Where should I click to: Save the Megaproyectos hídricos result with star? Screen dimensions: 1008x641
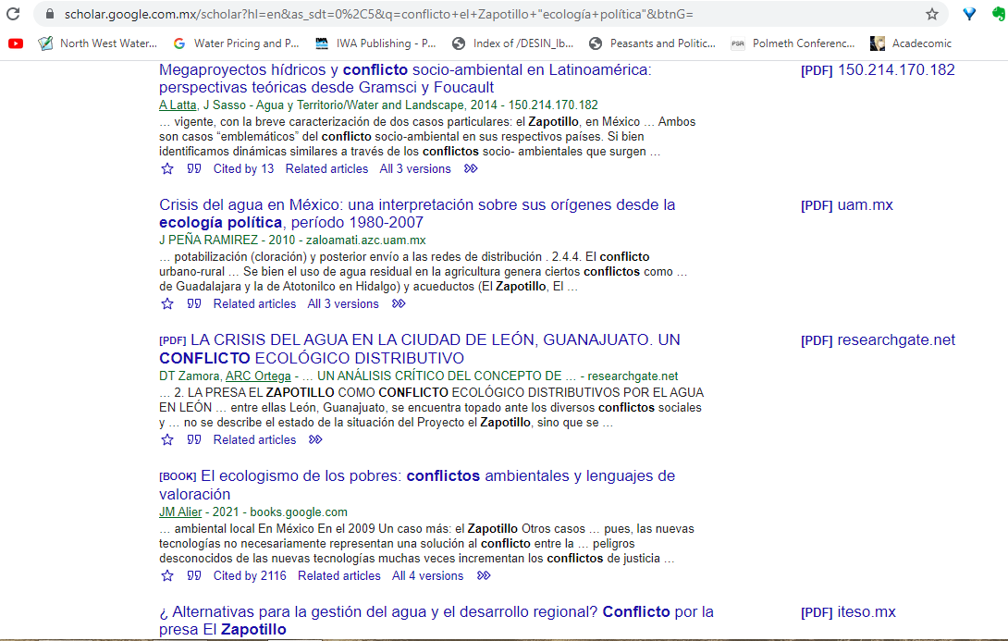(167, 169)
